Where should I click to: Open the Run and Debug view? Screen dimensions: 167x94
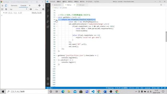48,21
